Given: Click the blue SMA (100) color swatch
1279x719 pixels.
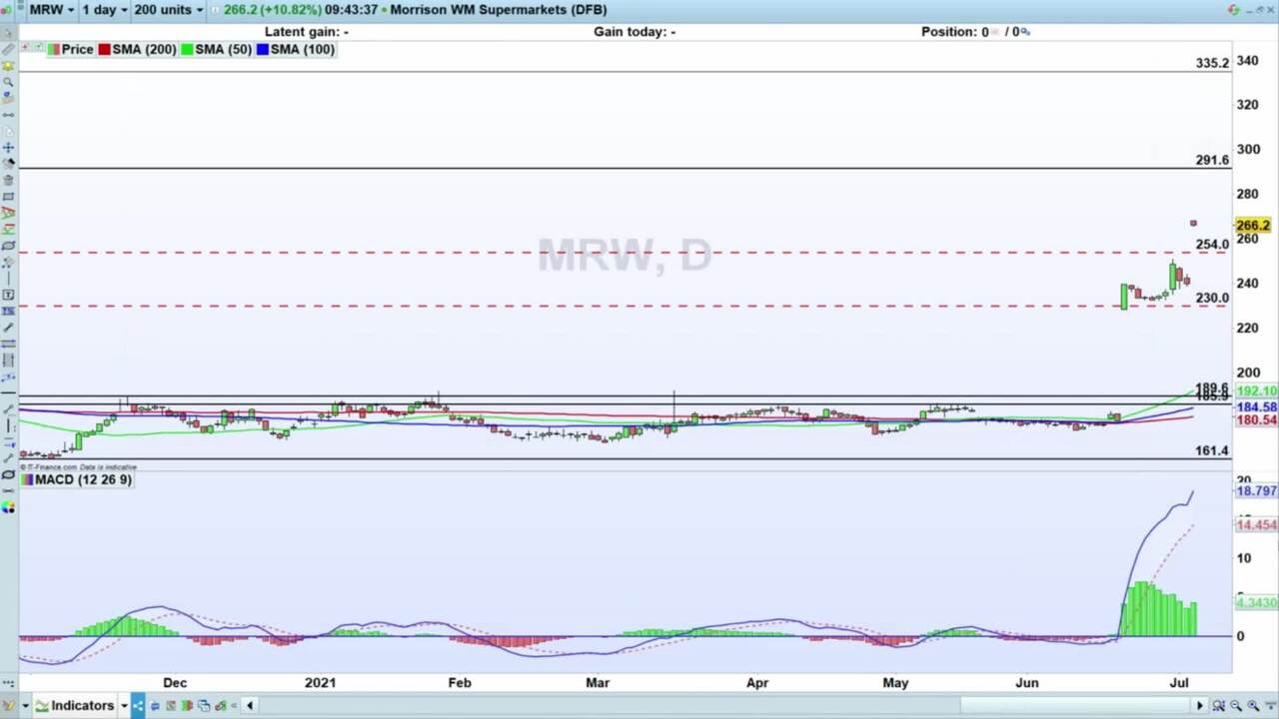Looking at the screenshot, I should (263, 49).
